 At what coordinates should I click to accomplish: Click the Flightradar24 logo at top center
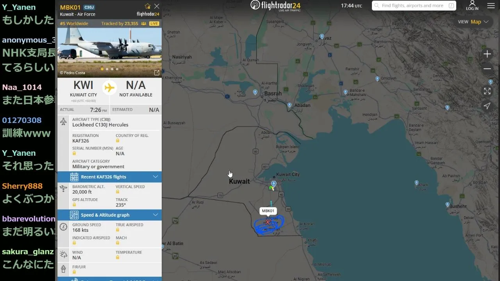tap(275, 5)
